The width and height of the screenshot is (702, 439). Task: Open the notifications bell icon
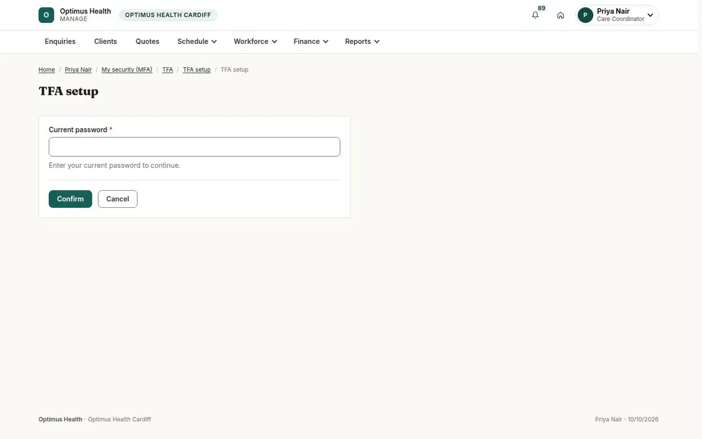(535, 15)
